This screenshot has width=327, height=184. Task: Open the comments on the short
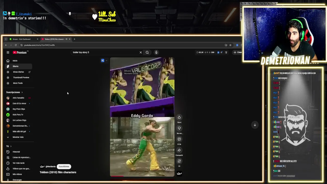point(179,139)
